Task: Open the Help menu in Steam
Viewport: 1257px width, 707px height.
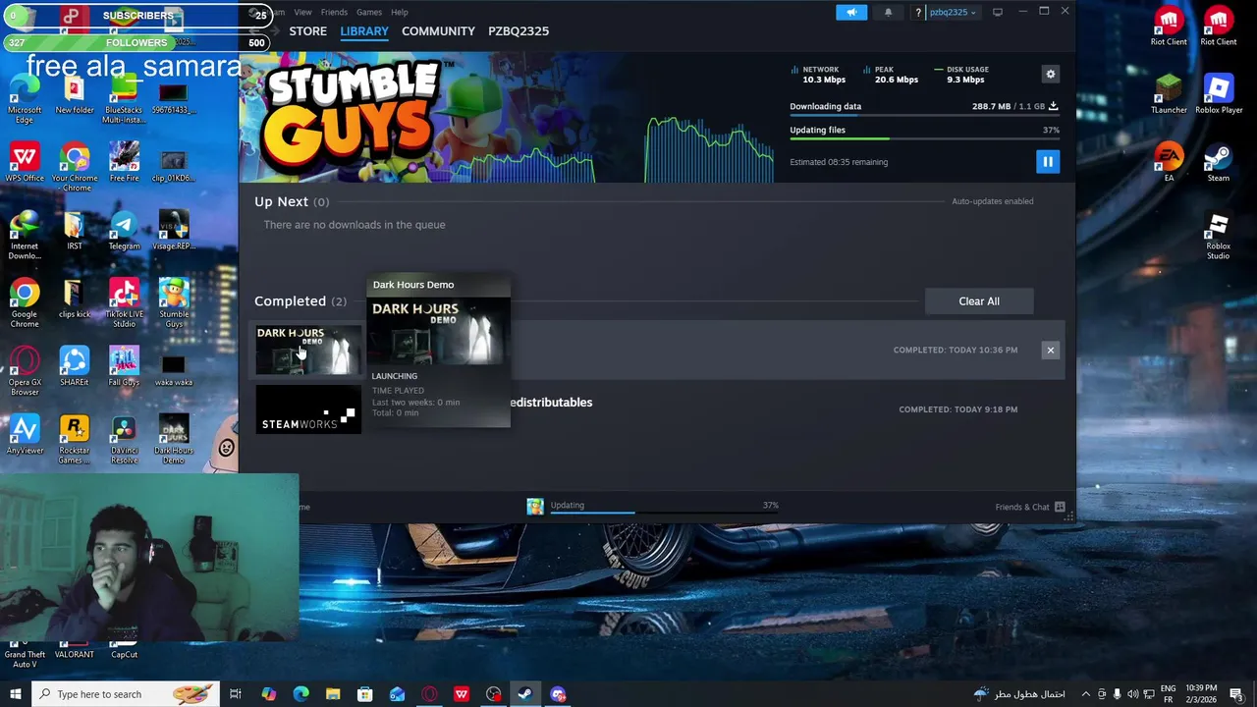Action: [400, 12]
